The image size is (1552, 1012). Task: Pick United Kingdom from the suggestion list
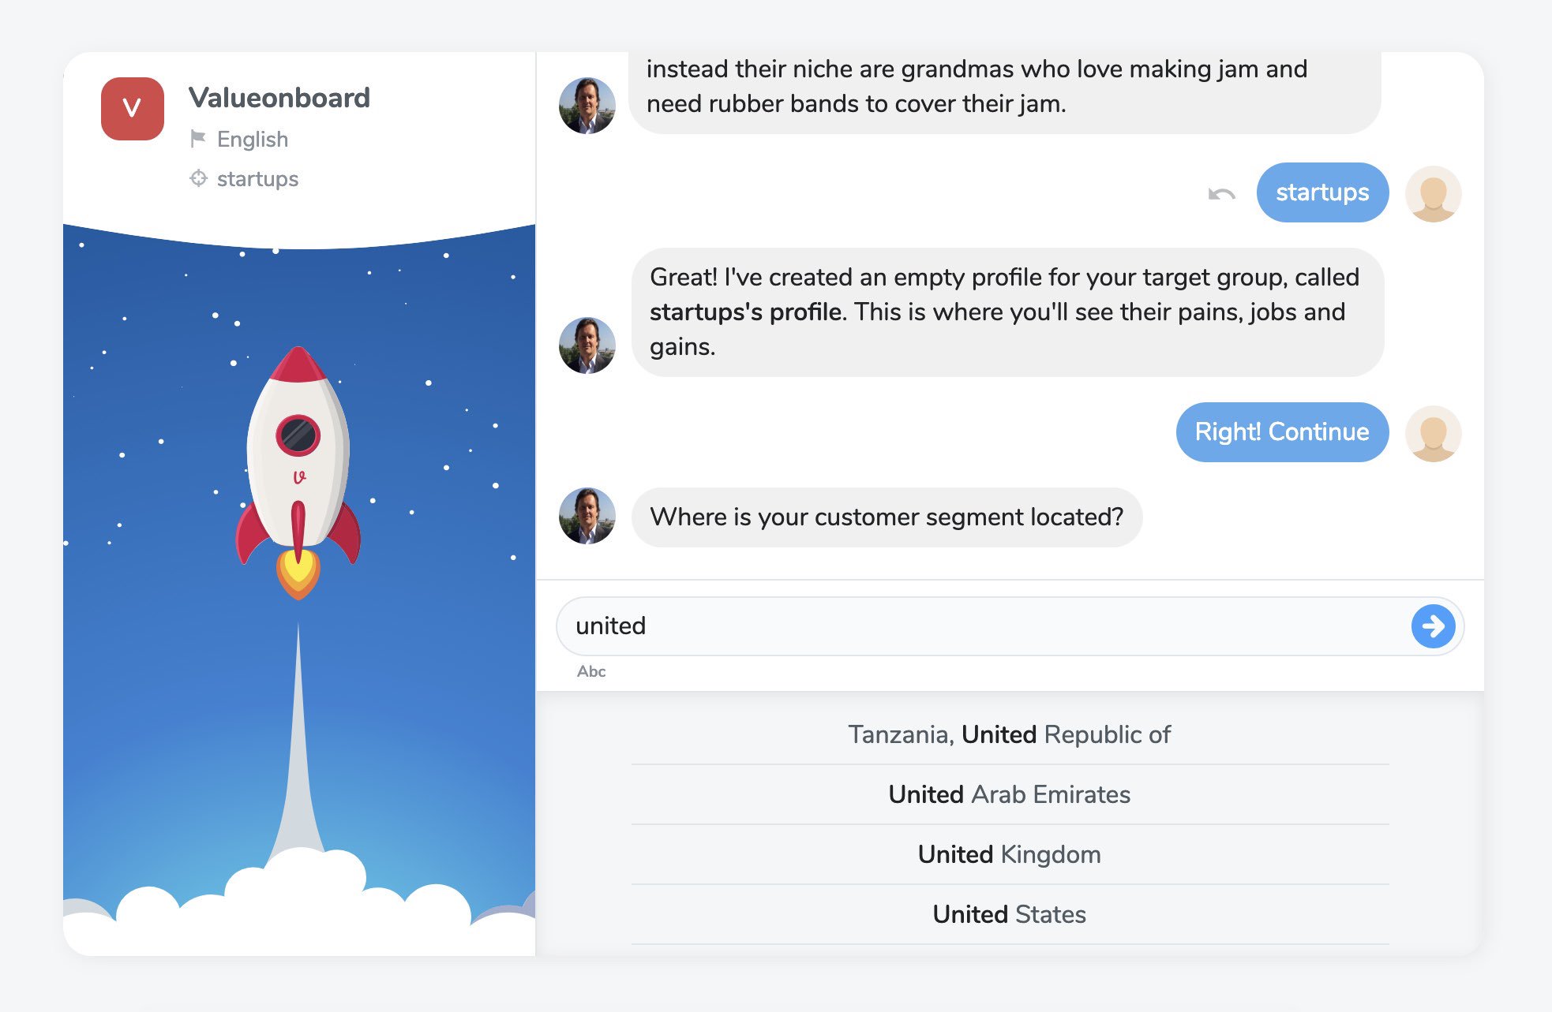[1009, 854]
